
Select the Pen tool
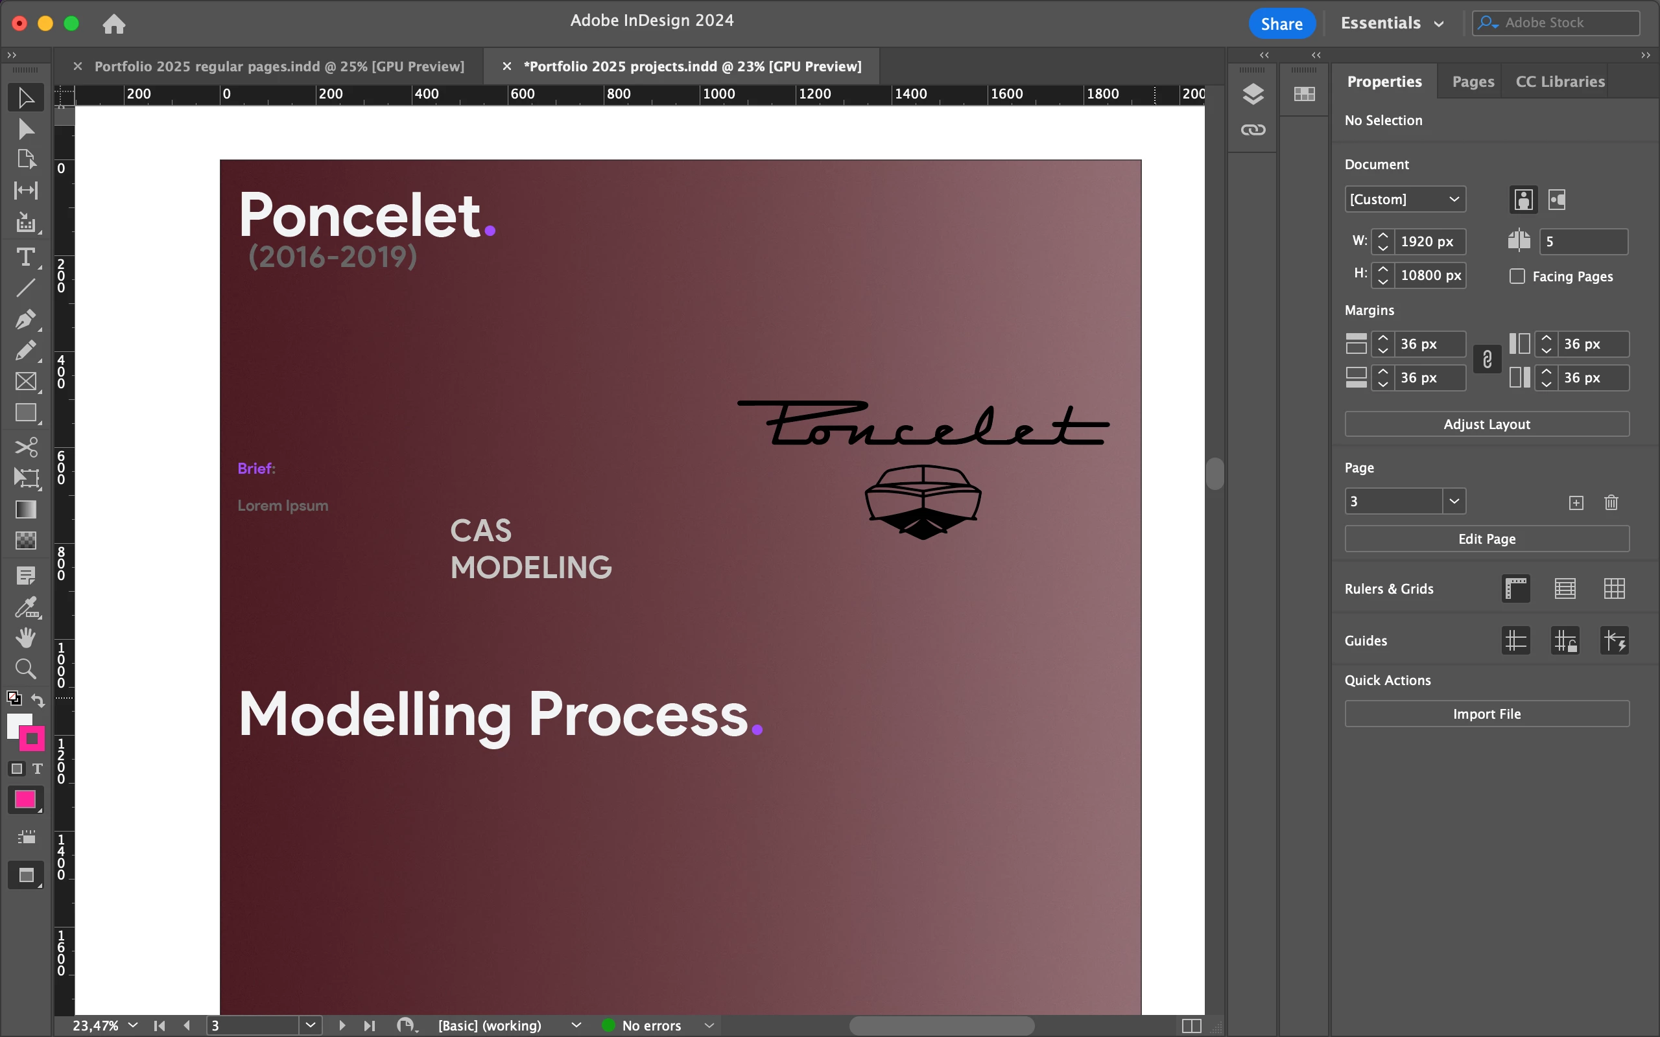pyautogui.click(x=25, y=319)
